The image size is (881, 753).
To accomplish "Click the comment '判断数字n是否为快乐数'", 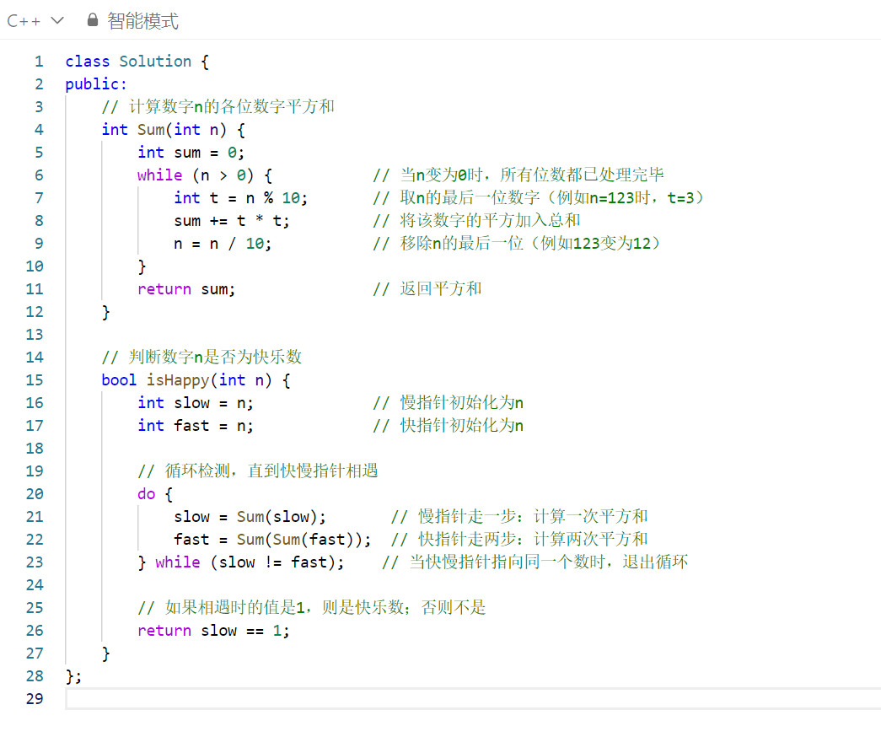I will pyautogui.click(x=215, y=357).
